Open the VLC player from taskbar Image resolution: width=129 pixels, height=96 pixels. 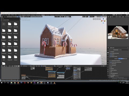(x=54, y=83)
